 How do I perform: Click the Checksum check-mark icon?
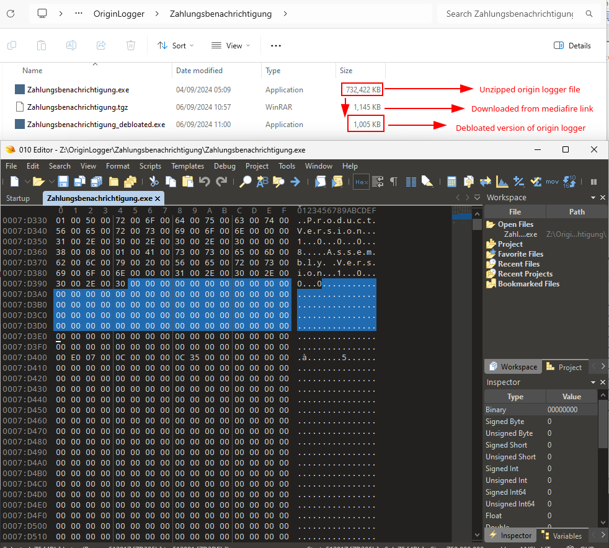[536, 181]
